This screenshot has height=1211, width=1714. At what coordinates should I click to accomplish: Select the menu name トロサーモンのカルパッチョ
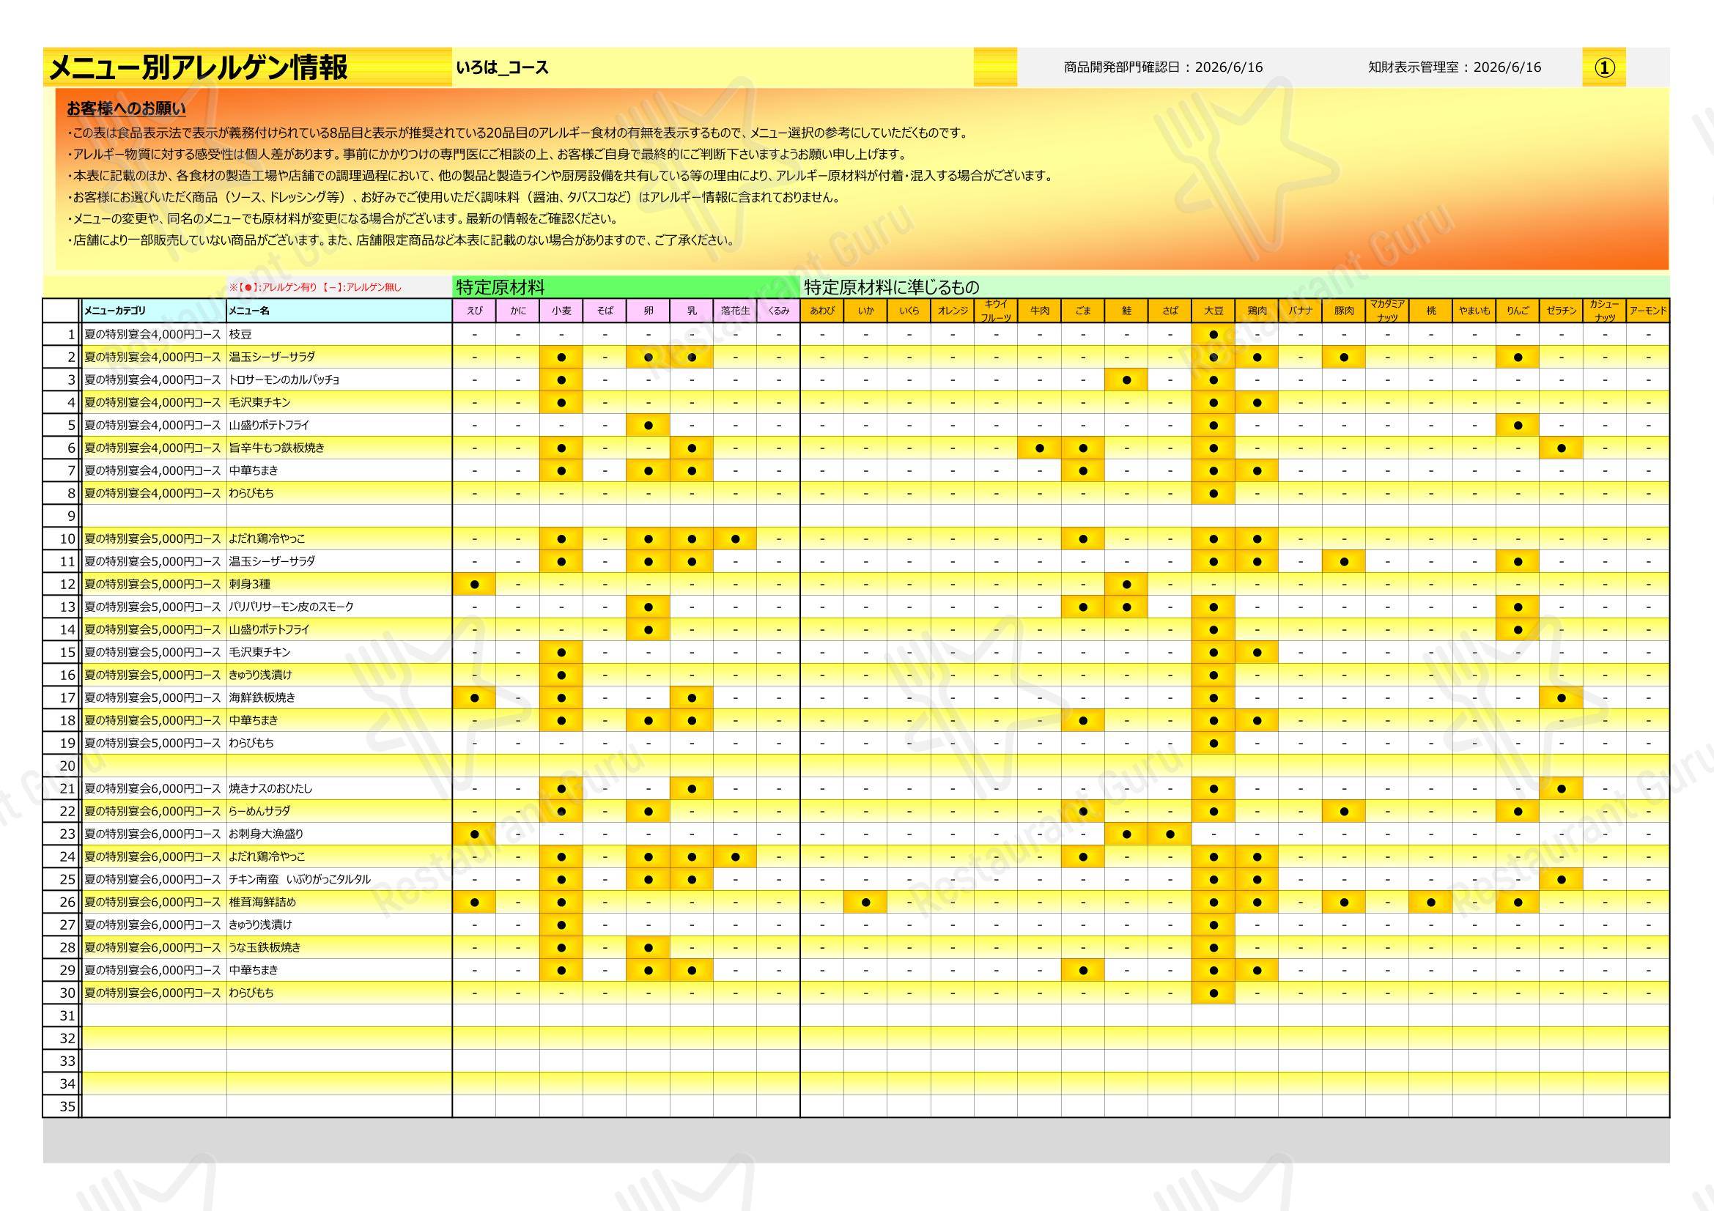(x=284, y=379)
